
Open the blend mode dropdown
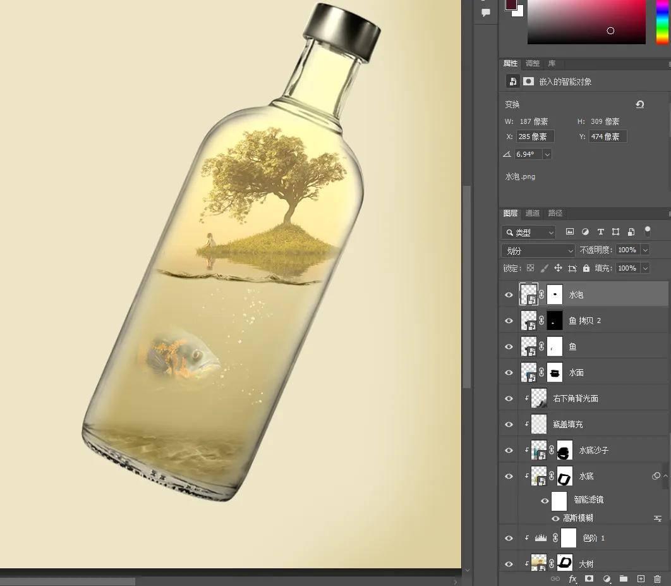click(537, 250)
